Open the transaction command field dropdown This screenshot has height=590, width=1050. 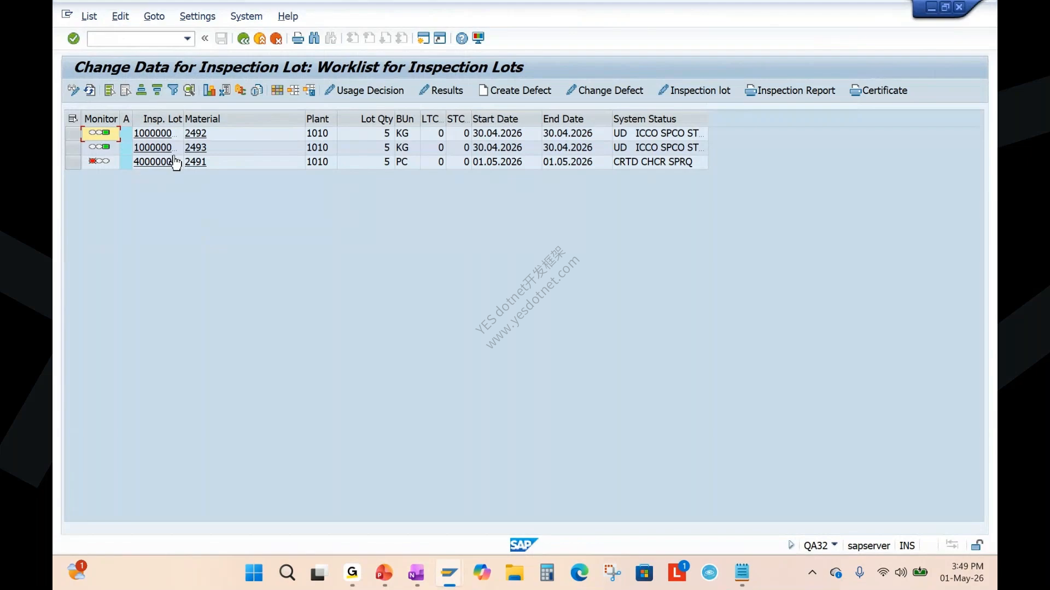187,38
